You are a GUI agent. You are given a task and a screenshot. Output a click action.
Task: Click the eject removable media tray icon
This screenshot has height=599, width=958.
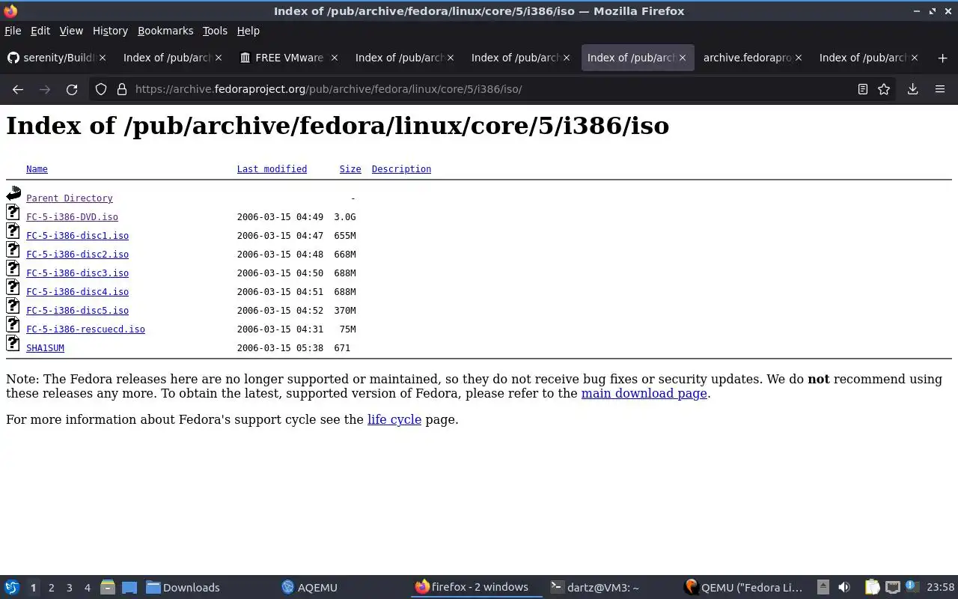coord(823,587)
